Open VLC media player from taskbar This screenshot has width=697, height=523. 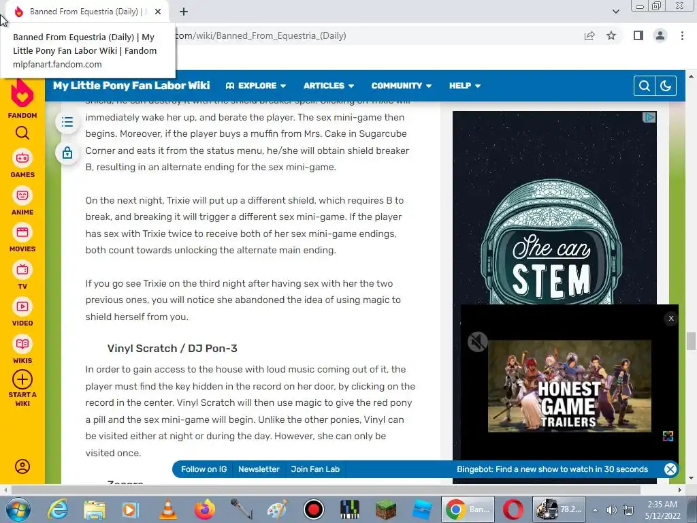tap(167, 509)
